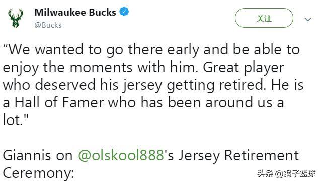
Task: Click the @锅子篮球 watermark handle
Action: point(295,174)
